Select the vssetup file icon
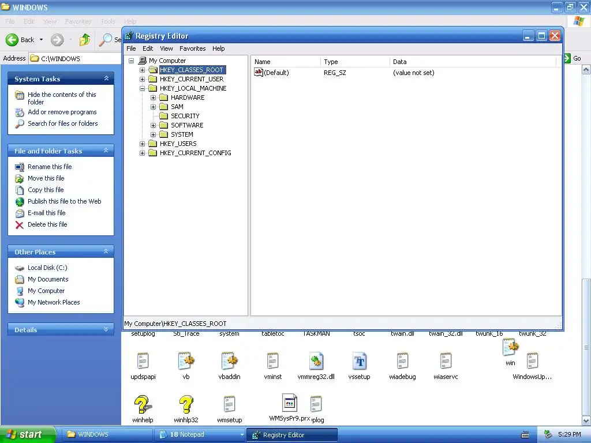 (x=359, y=361)
